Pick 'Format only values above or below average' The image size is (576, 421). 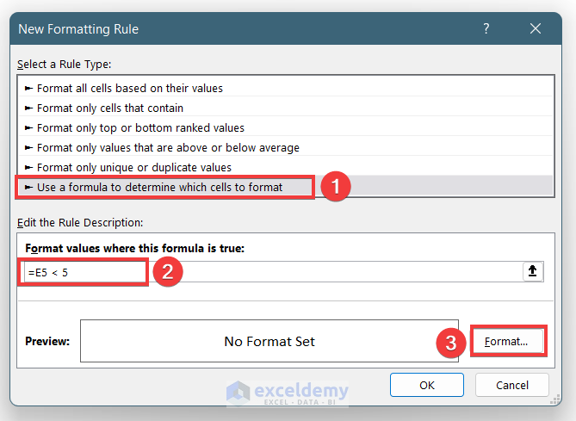point(168,148)
